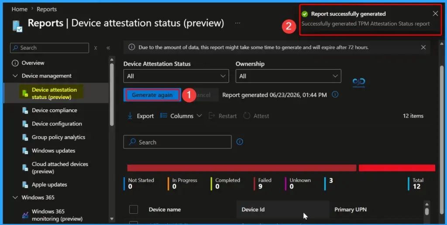Tick the select-all checkbox in the table header

[134, 209]
